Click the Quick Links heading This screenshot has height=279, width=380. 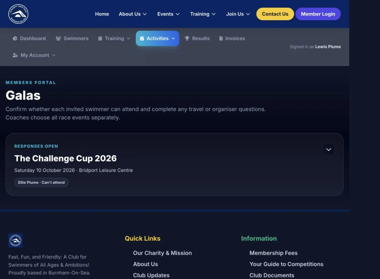(142, 238)
